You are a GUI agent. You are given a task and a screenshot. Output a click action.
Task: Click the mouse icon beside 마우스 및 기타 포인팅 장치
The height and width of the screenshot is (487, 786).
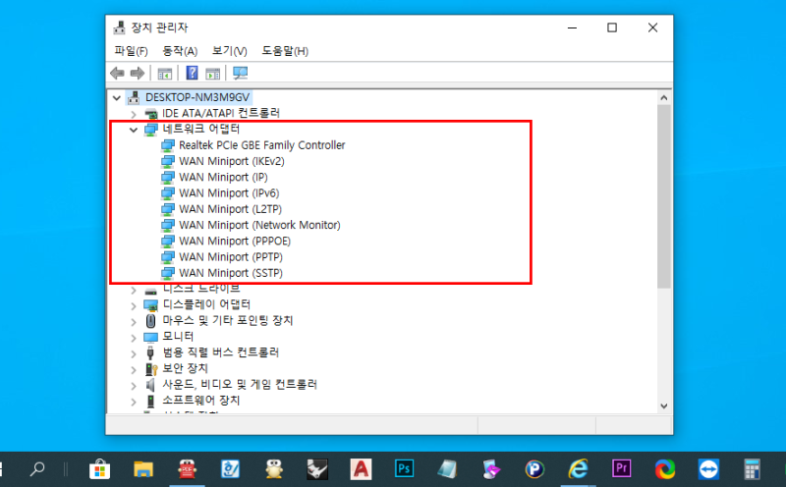[x=150, y=321]
